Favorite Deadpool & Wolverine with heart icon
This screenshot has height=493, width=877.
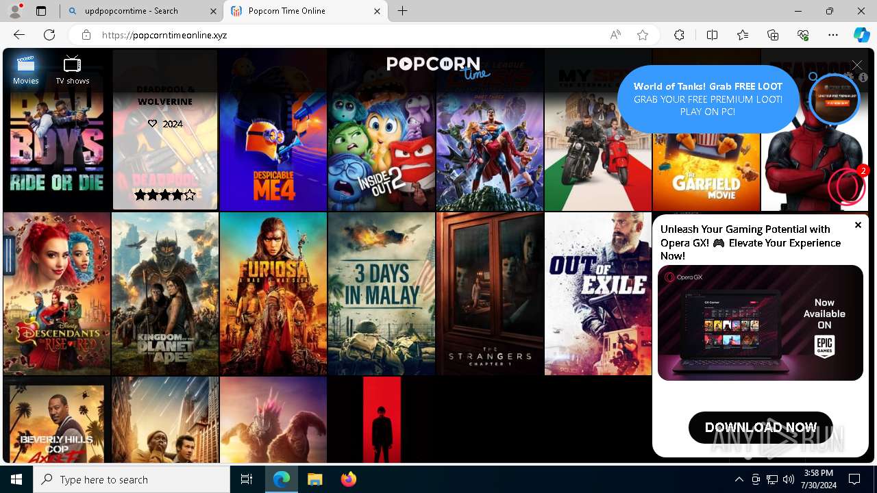(x=153, y=124)
